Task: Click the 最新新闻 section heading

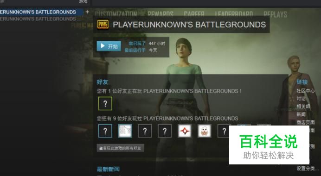Action: click(108, 169)
